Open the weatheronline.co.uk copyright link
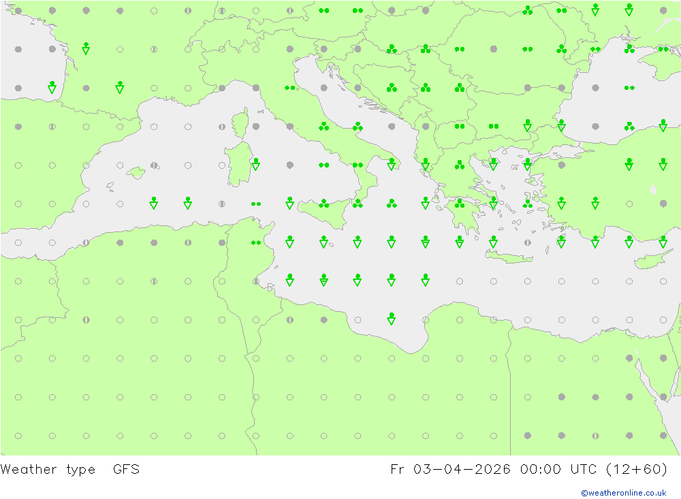 click(x=624, y=493)
